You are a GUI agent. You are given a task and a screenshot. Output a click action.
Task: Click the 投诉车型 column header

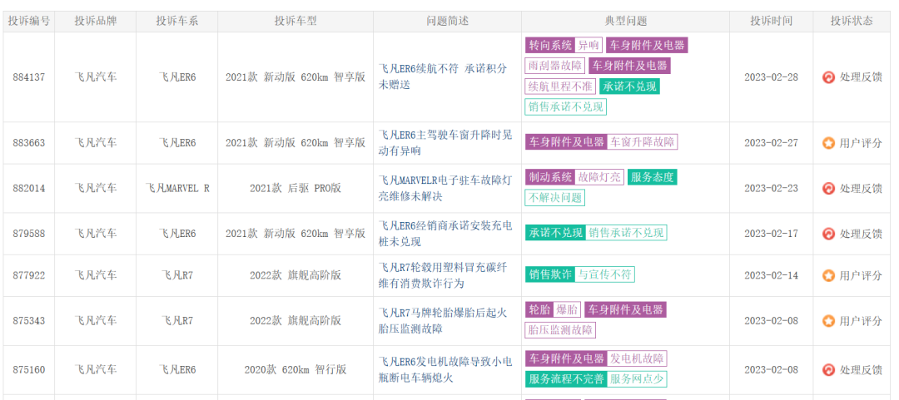click(296, 21)
